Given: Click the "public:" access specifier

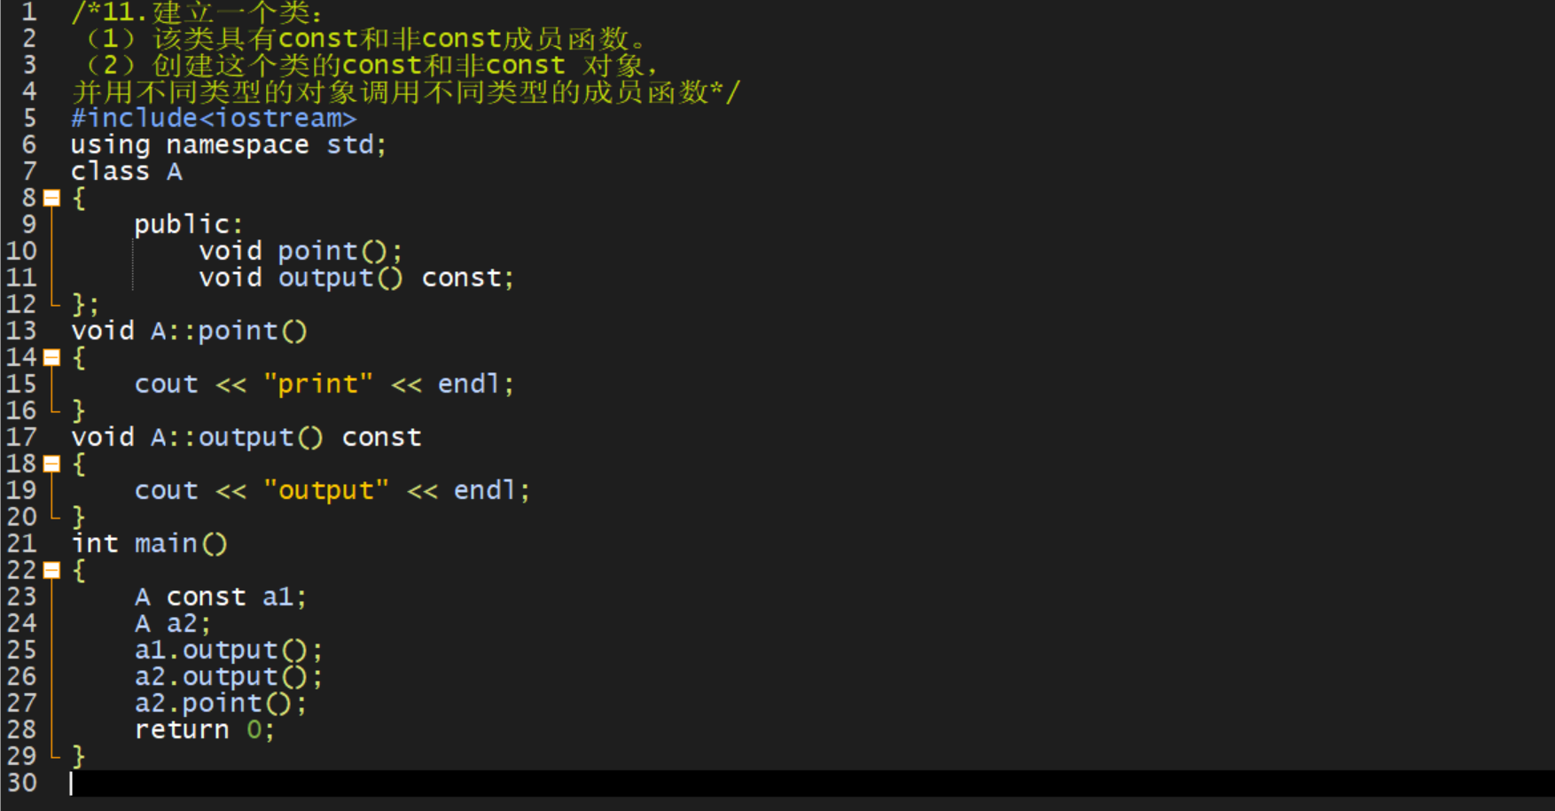Looking at the screenshot, I should click(x=188, y=225).
